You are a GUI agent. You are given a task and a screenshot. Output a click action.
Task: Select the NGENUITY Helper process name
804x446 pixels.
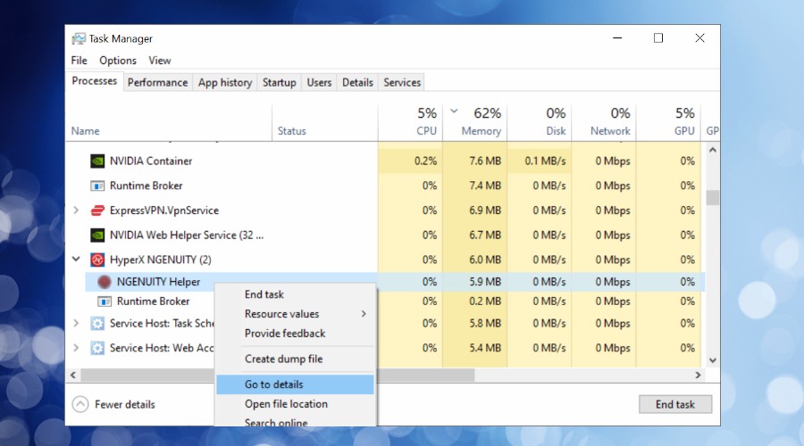point(158,282)
